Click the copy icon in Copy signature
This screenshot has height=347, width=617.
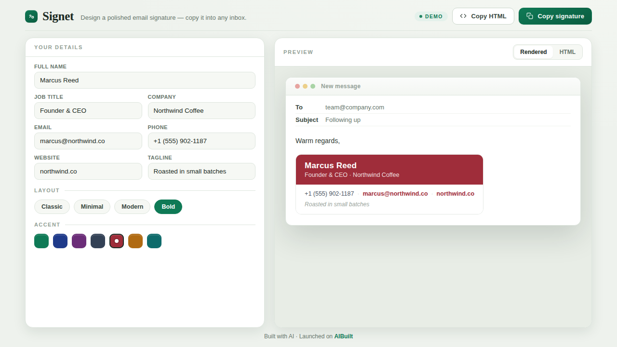tap(530, 16)
